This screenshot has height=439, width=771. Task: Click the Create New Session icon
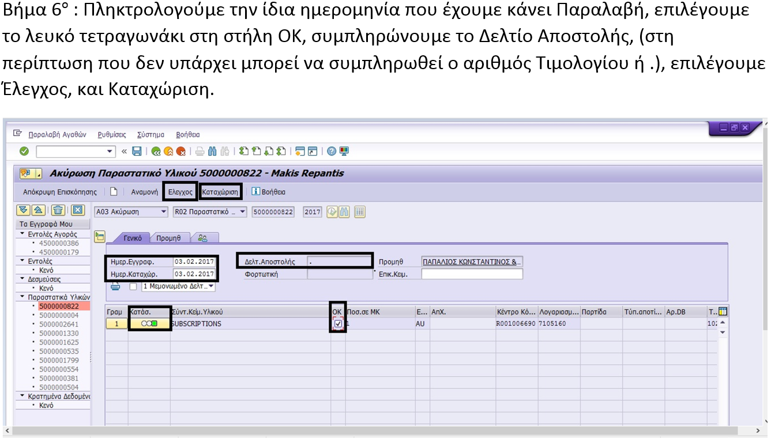click(299, 152)
